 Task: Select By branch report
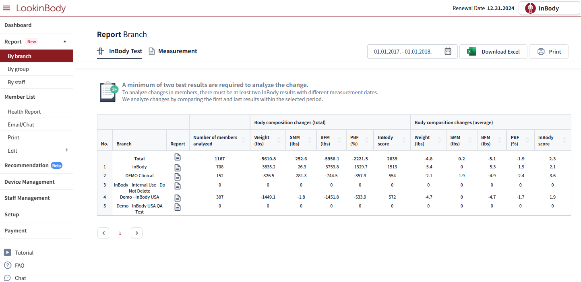[36, 56]
